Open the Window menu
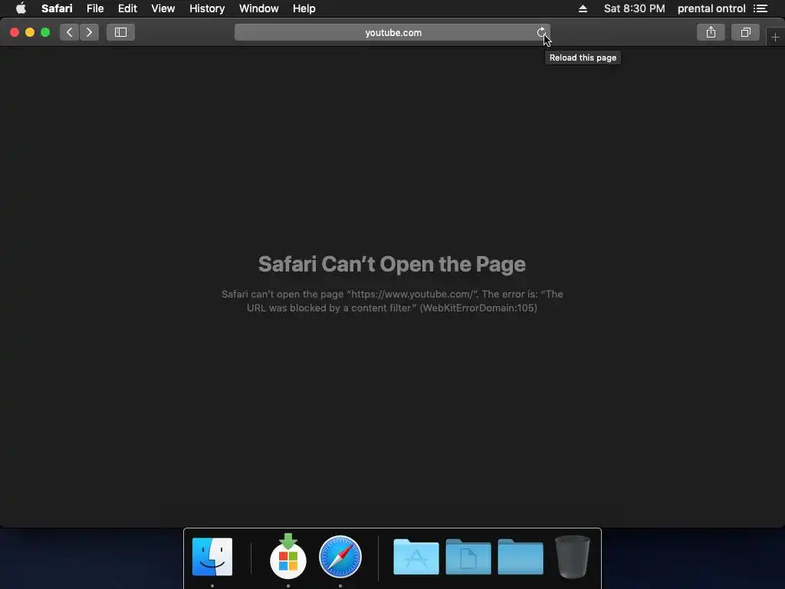785x589 pixels. [259, 8]
